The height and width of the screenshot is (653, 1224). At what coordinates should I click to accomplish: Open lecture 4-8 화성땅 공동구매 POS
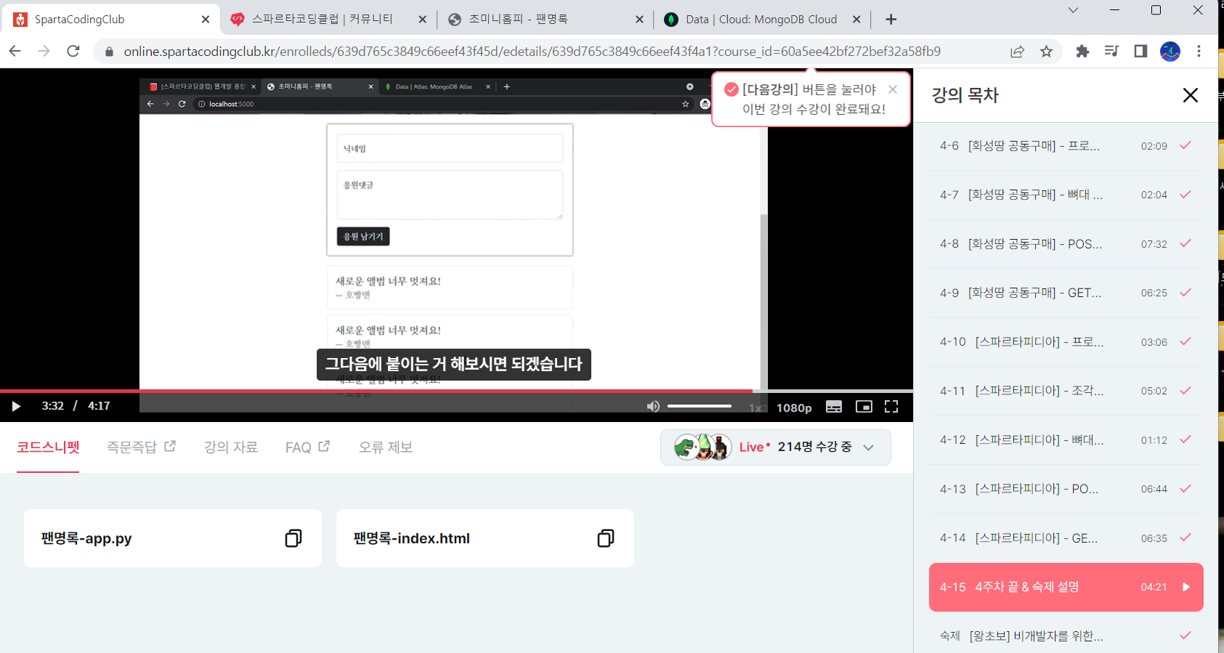click(x=1066, y=244)
